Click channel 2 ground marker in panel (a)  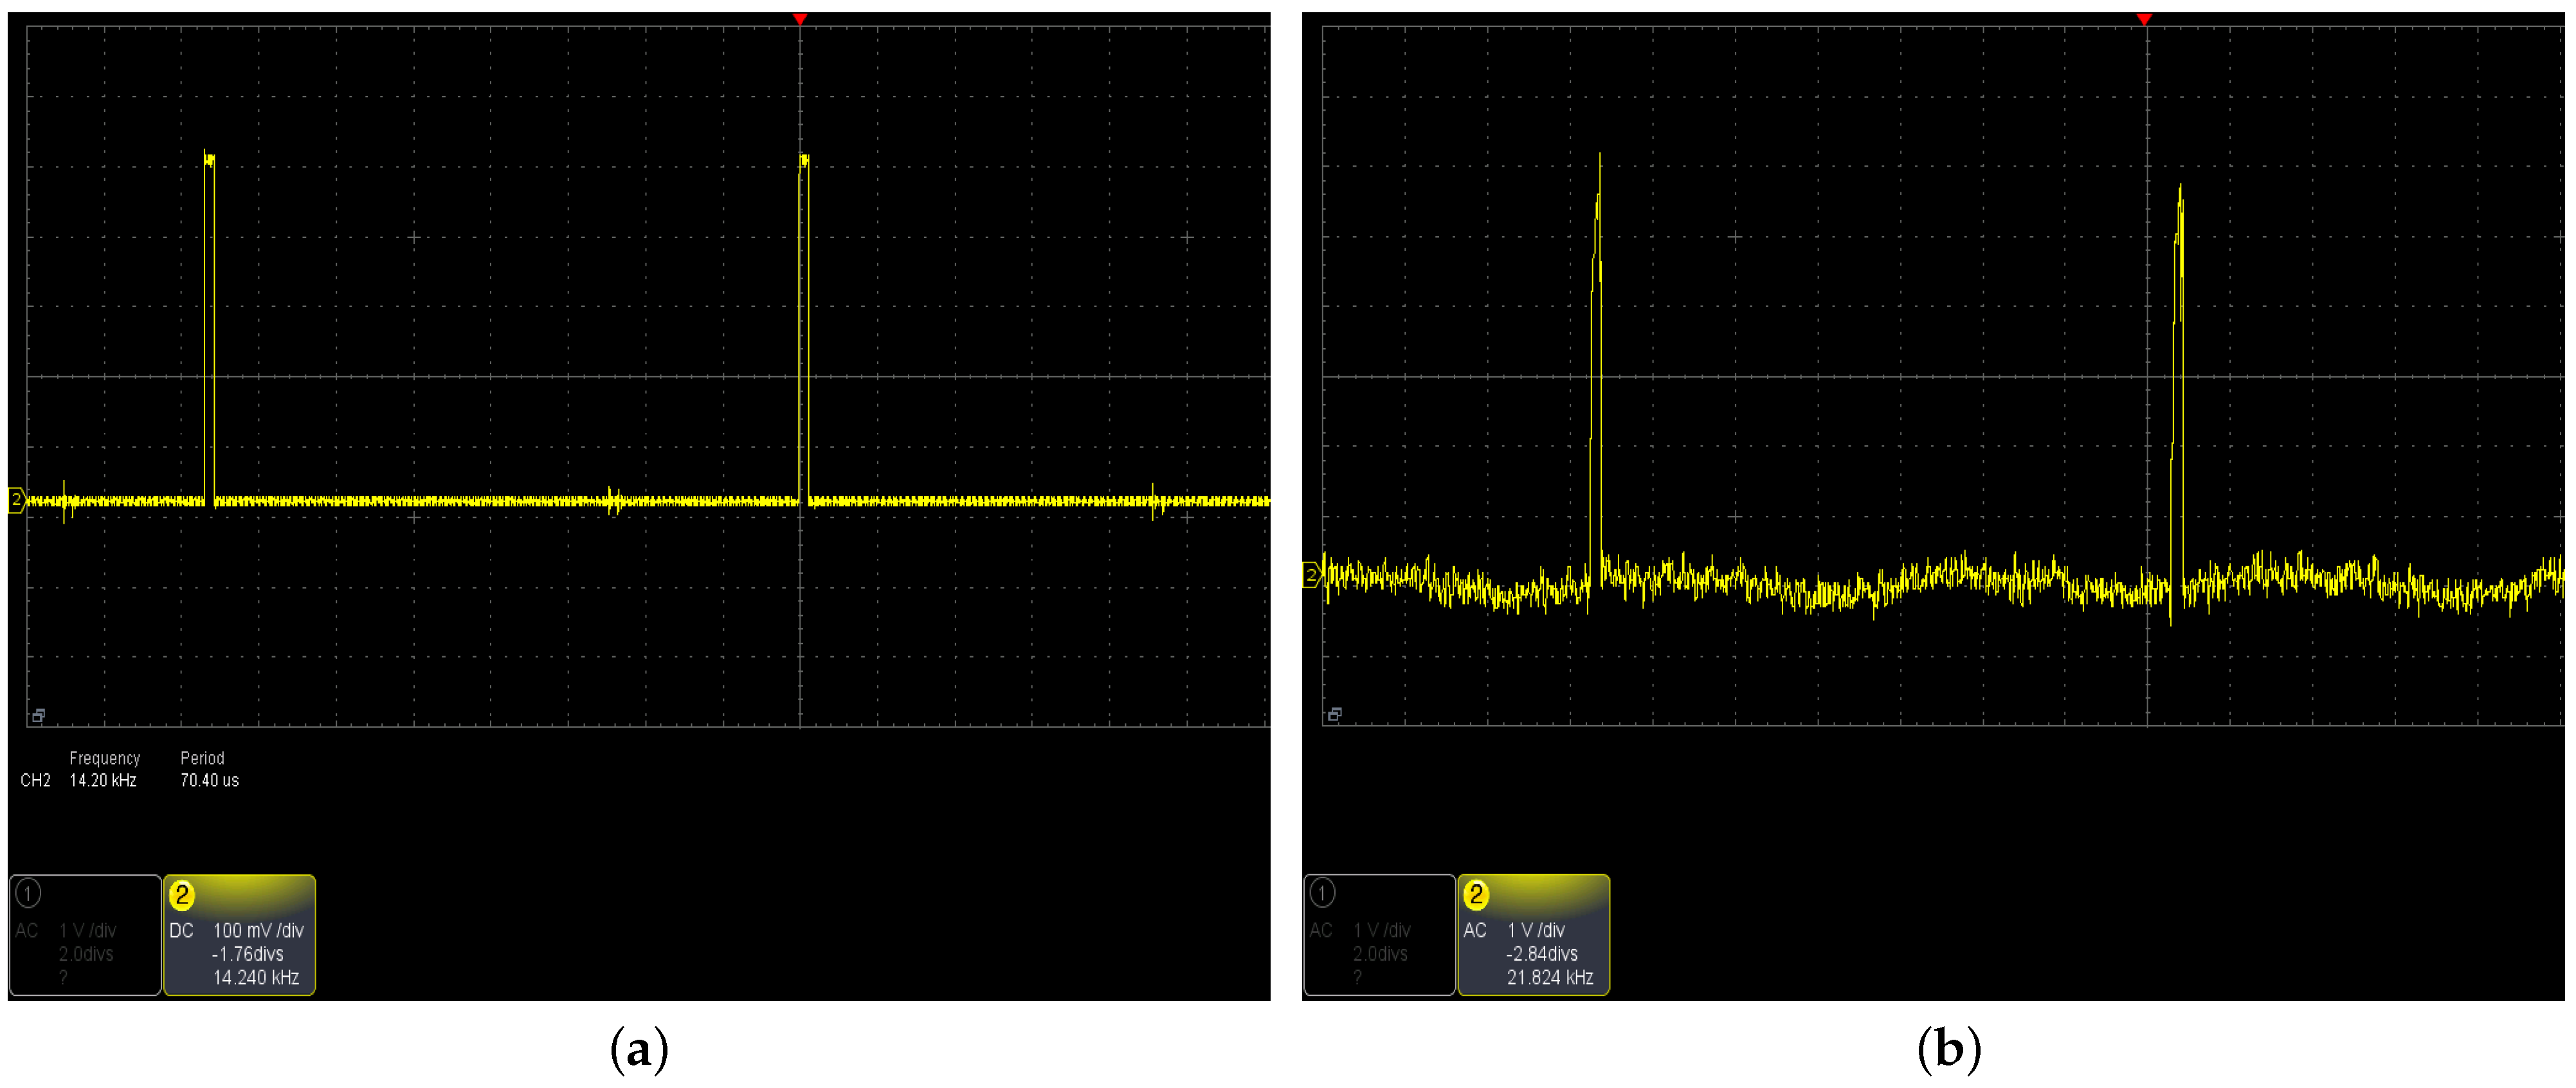(16, 499)
